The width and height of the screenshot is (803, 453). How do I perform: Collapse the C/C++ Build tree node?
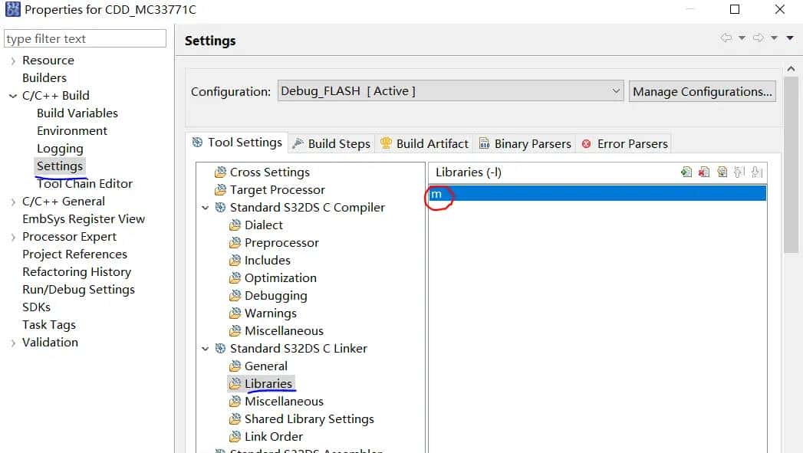(x=13, y=96)
